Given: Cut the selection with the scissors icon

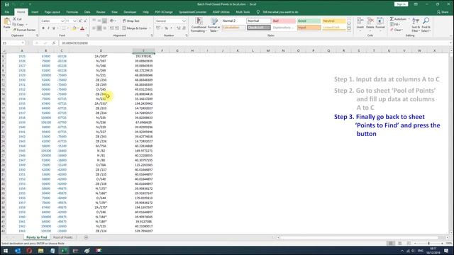Looking at the screenshot, I should tap(14, 19).
